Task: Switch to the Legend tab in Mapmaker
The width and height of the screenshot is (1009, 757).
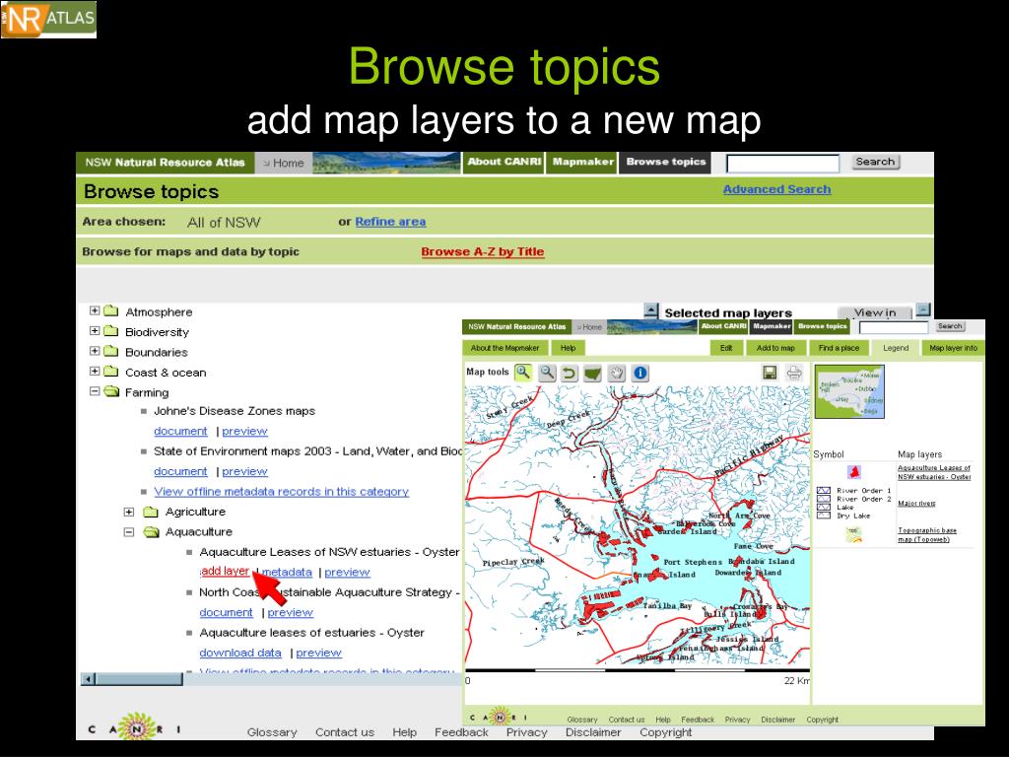Action: 896,348
